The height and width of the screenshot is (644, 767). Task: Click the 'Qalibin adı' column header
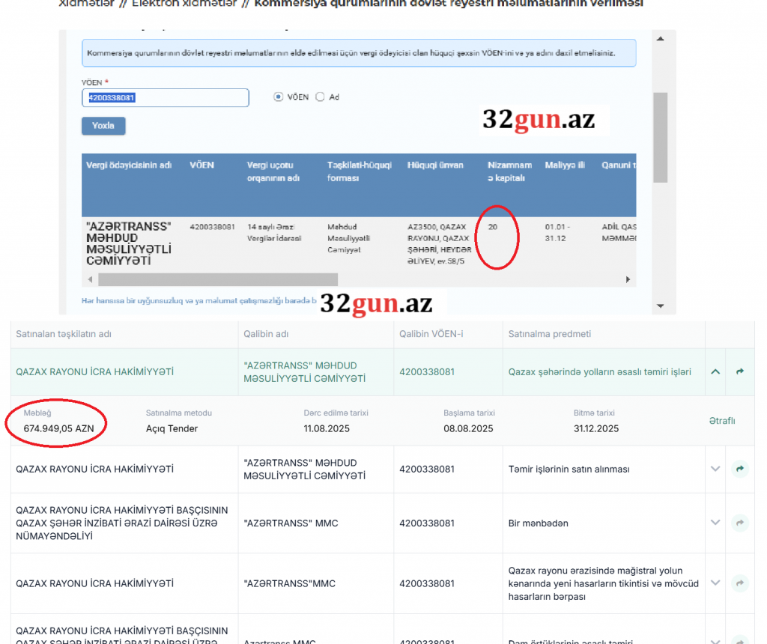pyautogui.click(x=266, y=334)
